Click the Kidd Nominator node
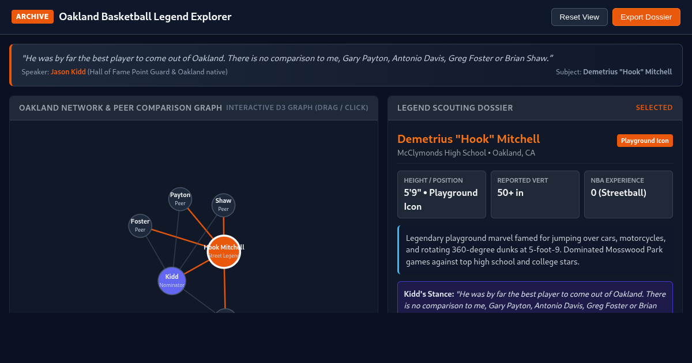This screenshot has height=363, width=692. pyautogui.click(x=172, y=281)
